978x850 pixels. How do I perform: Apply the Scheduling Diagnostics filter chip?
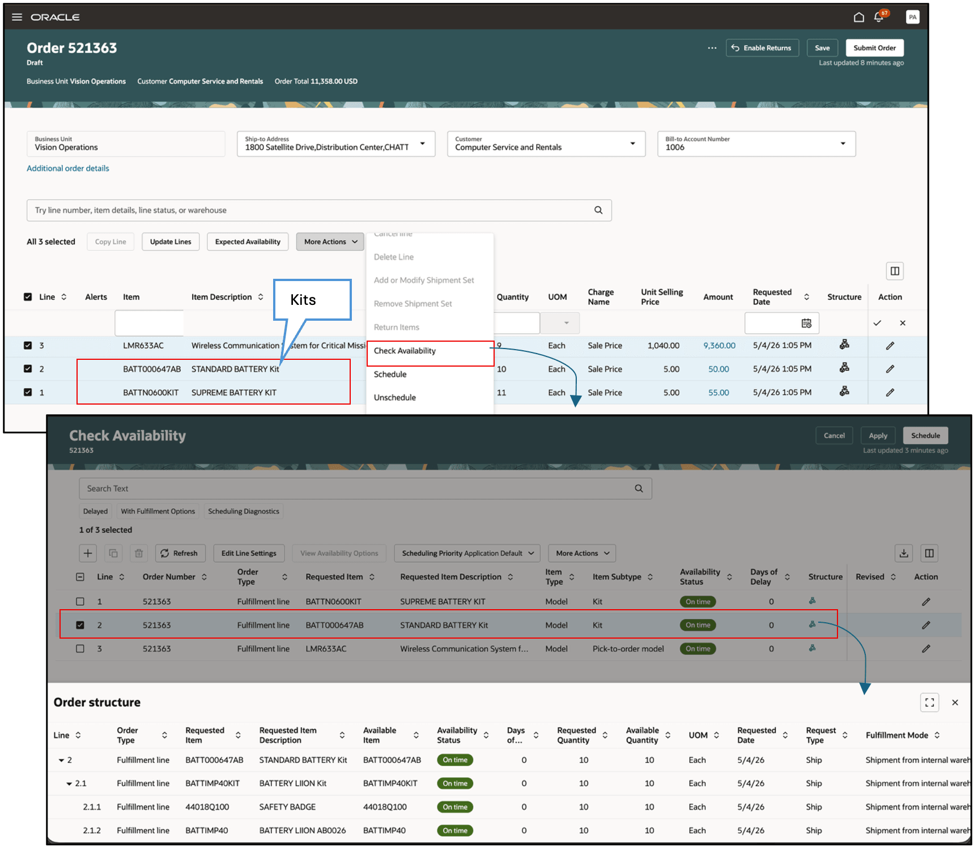click(244, 511)
